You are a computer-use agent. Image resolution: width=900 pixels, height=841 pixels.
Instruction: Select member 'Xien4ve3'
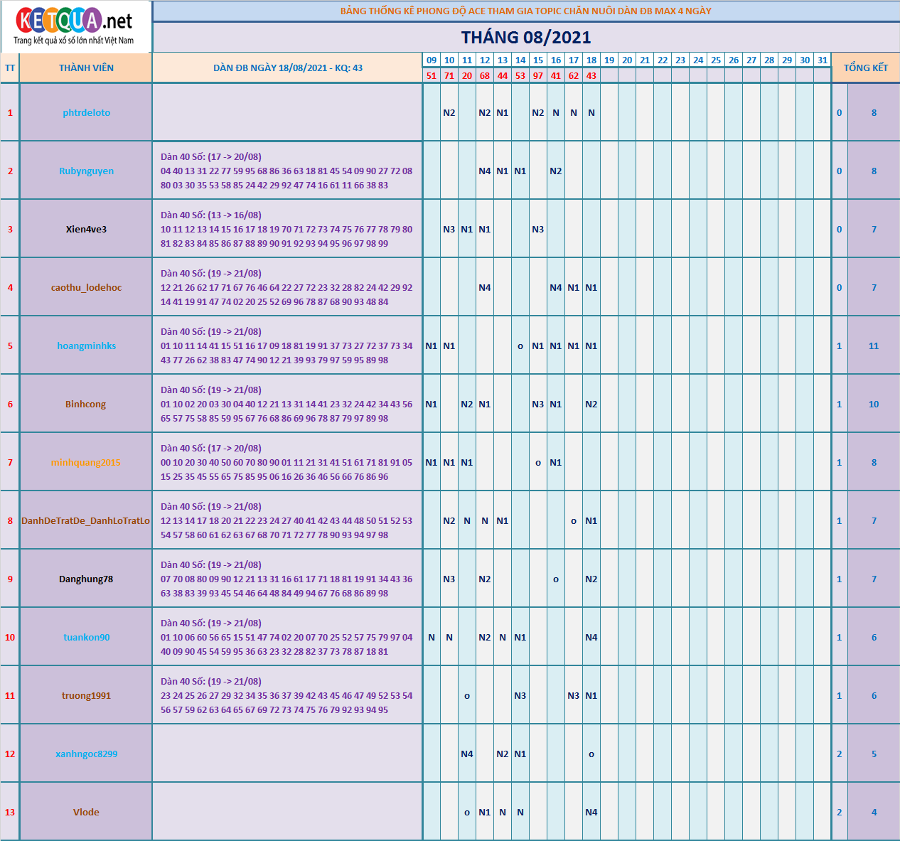click(86, 230)
